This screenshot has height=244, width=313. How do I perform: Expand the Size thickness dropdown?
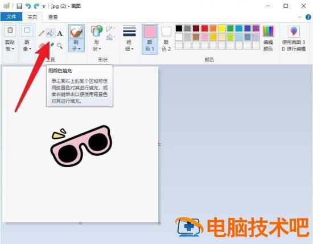click(x=132, y=49)
